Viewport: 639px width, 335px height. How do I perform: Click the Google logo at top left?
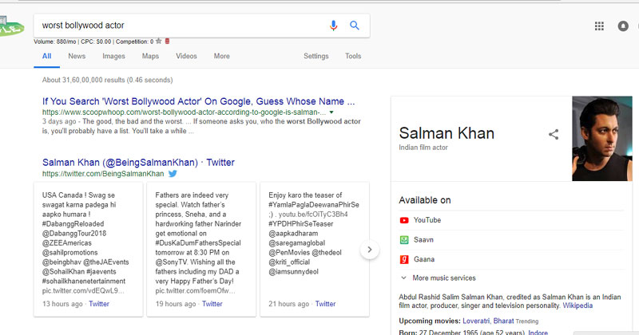pyautogui.click(x=11, y=27)
